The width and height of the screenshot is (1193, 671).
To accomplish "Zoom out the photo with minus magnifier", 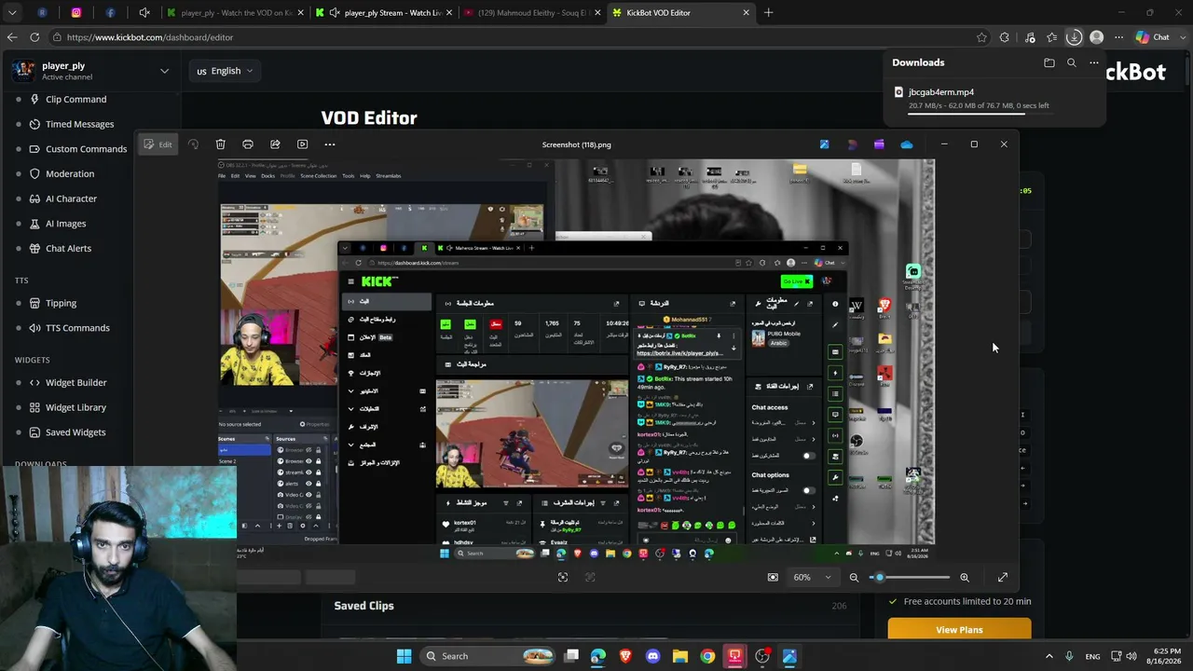I will 854,578.
